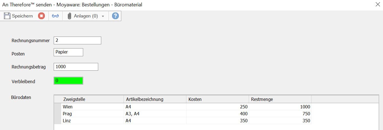Focus the Posten field containing Papier

[x=68, y=52]
